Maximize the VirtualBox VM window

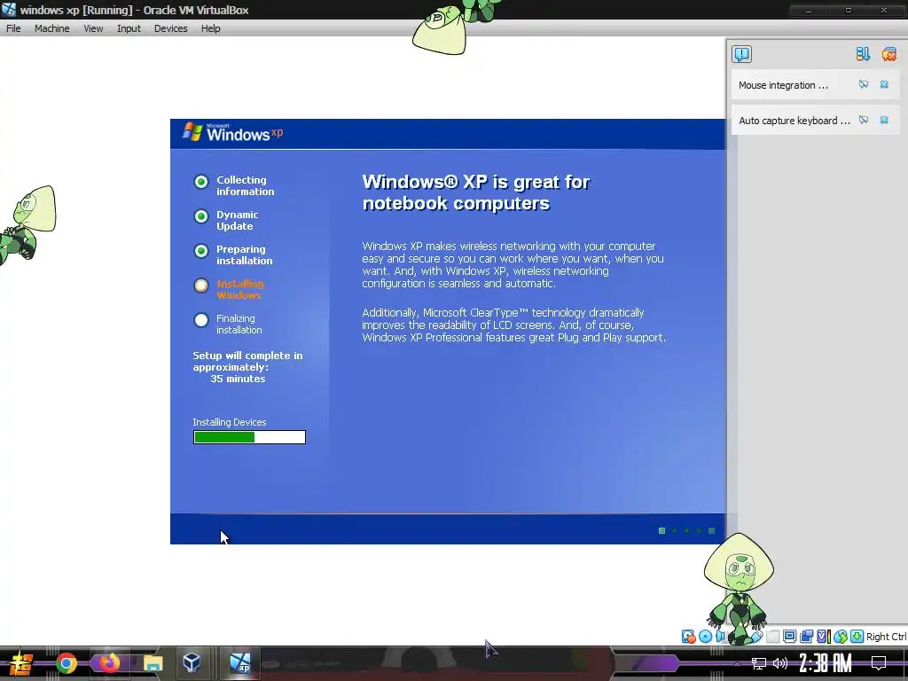click(849, 11)
